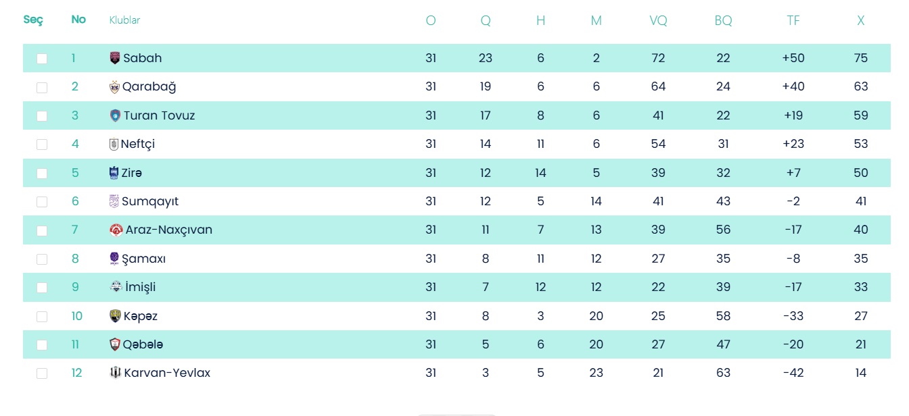Toggle the checkbox for İmişli
Image resolution: width=909 pixels, height=416 pixels.
coord(42,288)
